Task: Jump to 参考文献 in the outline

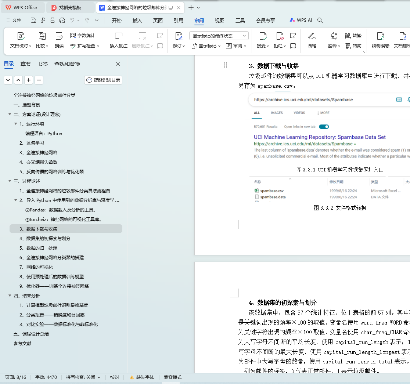Action: [x=22, y=343]
